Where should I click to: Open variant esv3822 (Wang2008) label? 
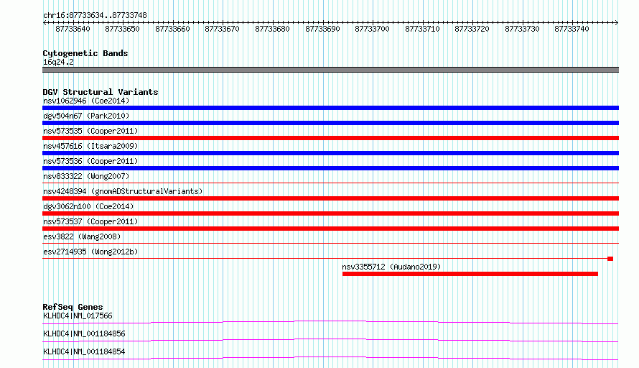tap(82, 236)
